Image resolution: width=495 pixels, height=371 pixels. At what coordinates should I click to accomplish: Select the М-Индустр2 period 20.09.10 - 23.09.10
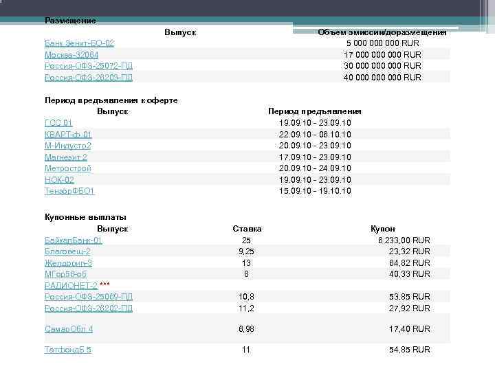(x=315, y=146)
